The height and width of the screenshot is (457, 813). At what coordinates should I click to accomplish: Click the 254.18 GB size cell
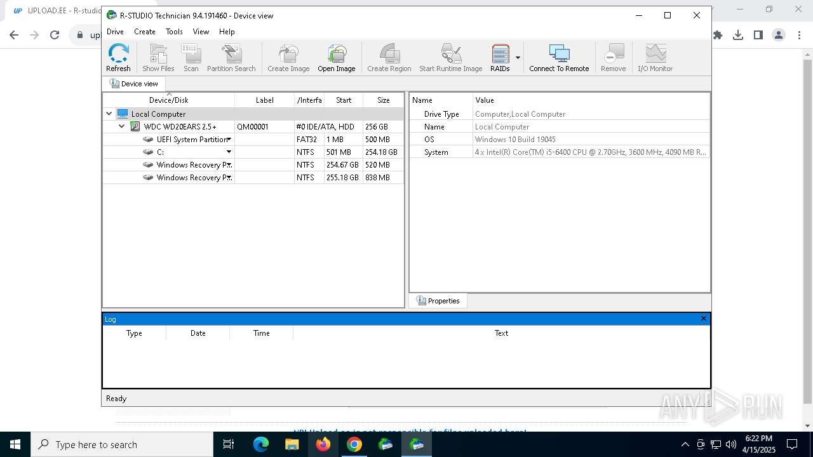coord(383,152)
